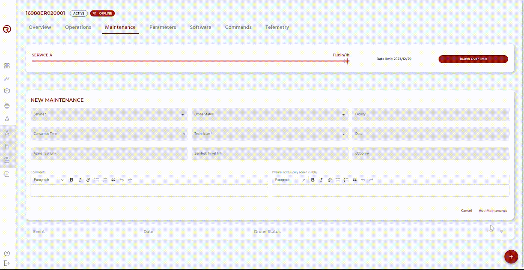Viewport: 524px width, 270px height.
Task: Click the Add Maintenance button
Action: point(493,211)
